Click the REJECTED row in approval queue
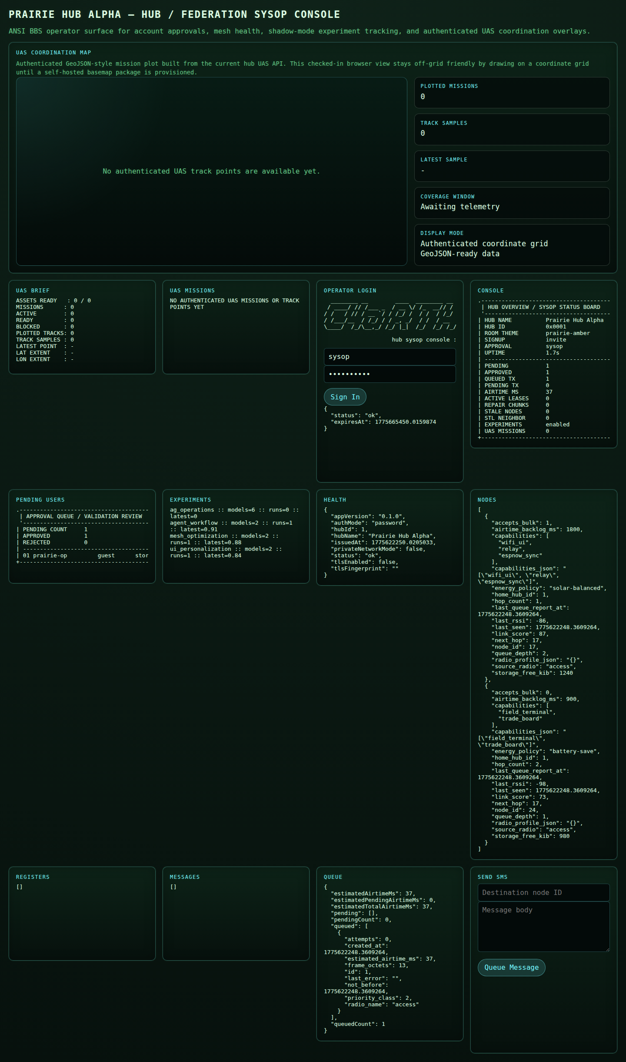This screenshot has height=1062, width=626. (x=52, y=543)
